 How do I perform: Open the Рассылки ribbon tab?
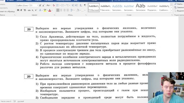[49, 1]
